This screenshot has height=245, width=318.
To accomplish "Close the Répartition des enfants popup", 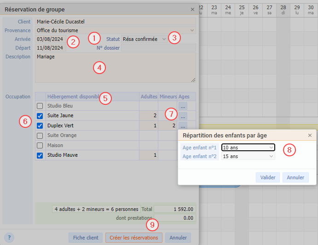I will tap(310, 135).
